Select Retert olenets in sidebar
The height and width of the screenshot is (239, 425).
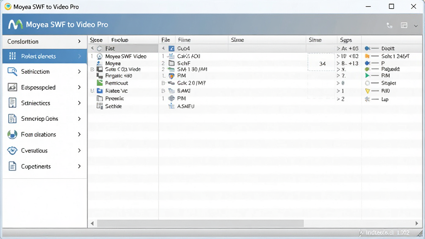(45, 56)
